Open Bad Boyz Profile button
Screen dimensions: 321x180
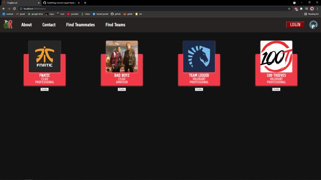coord(121,89)
